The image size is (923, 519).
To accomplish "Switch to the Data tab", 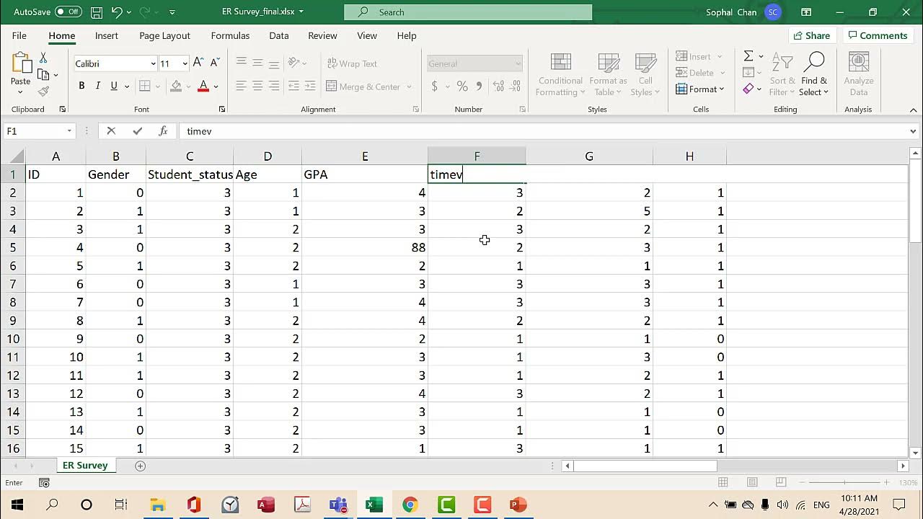I will [x=279, y=35].
